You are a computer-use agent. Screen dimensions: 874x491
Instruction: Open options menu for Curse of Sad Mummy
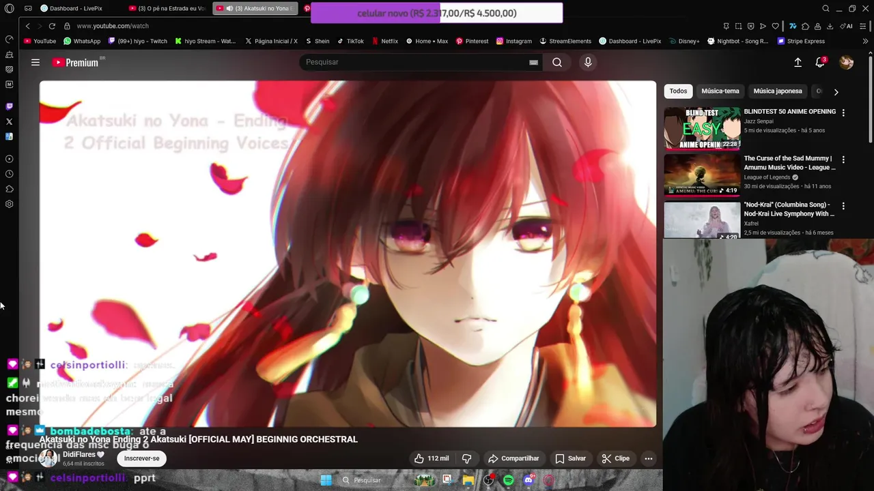point(843,160)
